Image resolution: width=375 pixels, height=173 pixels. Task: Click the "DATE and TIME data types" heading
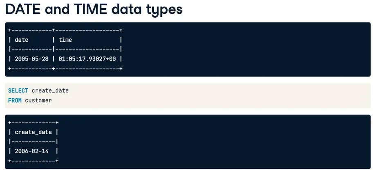94,9
